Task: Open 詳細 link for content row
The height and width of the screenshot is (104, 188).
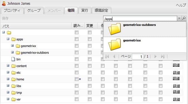Action: click(x=176, y=65)
